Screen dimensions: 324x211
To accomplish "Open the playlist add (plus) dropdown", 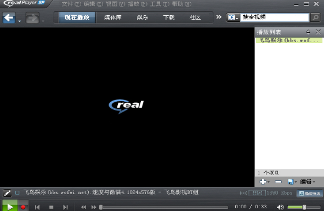I will (x=264, y=181).
